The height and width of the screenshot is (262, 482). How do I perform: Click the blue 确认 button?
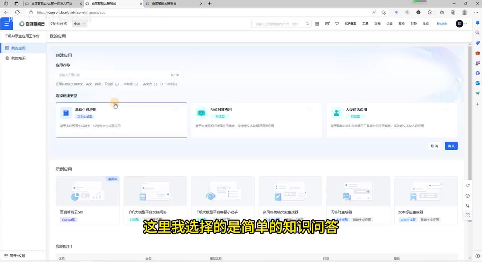451,146
